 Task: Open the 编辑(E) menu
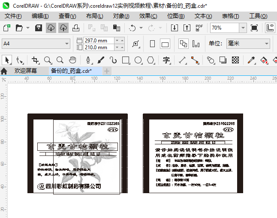(x=40, y=16)
